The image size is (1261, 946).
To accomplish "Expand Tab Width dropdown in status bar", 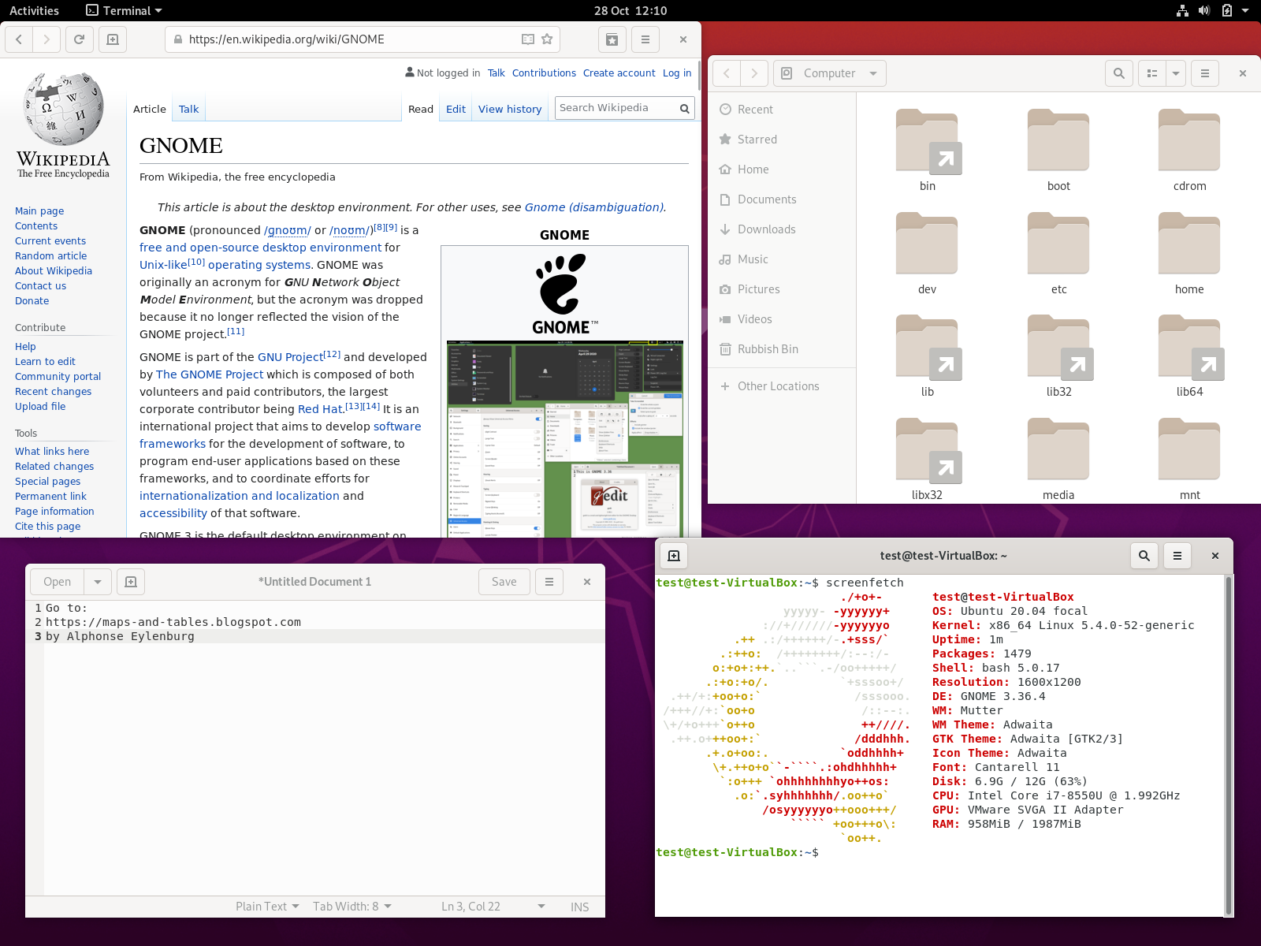I will (x=352, y=907).
